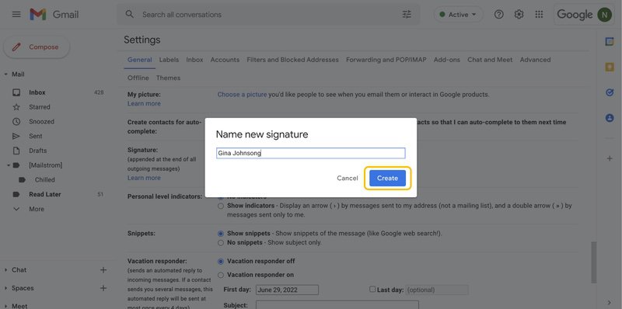Open Filters and Blocked Addresses tab
The image size is (622, 309).
pyautogui.click(x=293, y=60)
